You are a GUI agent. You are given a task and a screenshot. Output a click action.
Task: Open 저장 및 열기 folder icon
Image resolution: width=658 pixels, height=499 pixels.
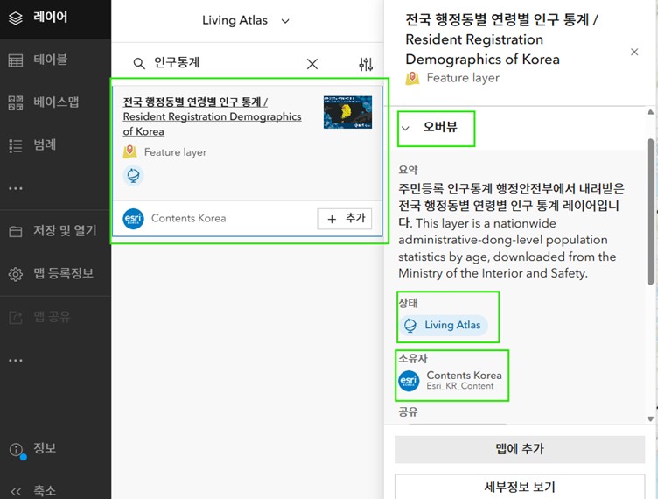(16, 231)
